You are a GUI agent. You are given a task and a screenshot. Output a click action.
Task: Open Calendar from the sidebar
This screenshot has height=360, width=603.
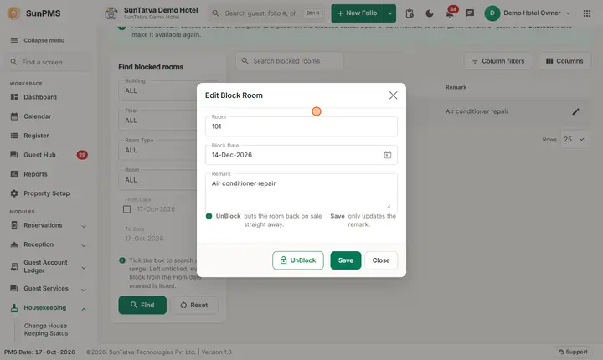(x=38, y=116)
